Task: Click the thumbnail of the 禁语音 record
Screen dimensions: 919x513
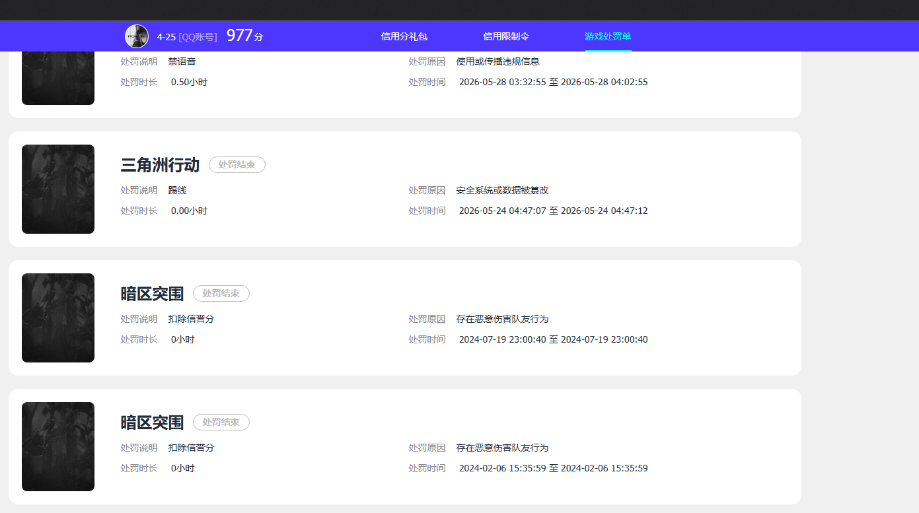Action: (x=58, y=78)
